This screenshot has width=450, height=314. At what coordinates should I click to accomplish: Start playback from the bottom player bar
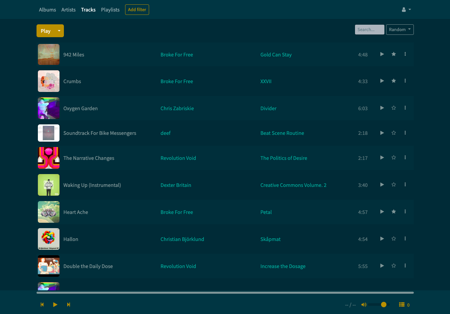55,305
